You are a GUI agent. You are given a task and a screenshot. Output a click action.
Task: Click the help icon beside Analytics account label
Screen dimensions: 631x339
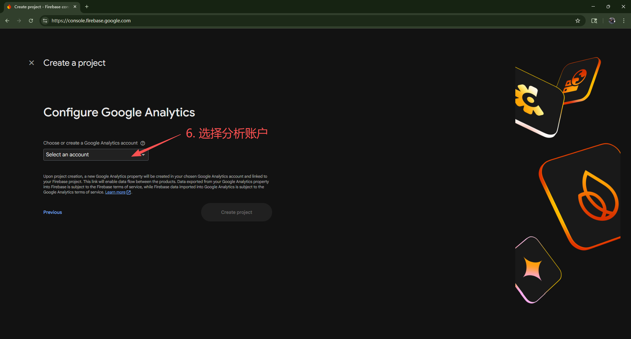point(143,143)
